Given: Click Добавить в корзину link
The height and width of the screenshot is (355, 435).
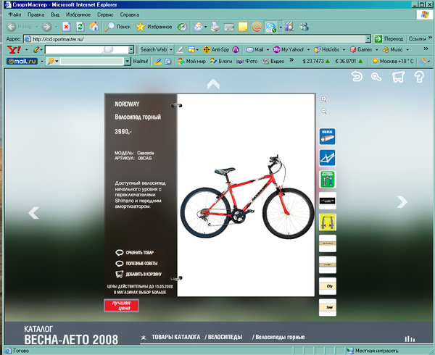Looking at the screenshot, I should 138,274.
